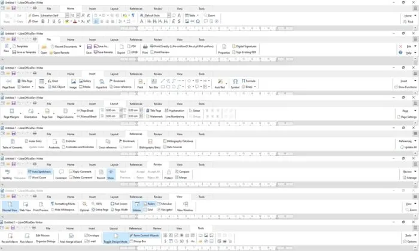Insert a Table of Contents

13,144
